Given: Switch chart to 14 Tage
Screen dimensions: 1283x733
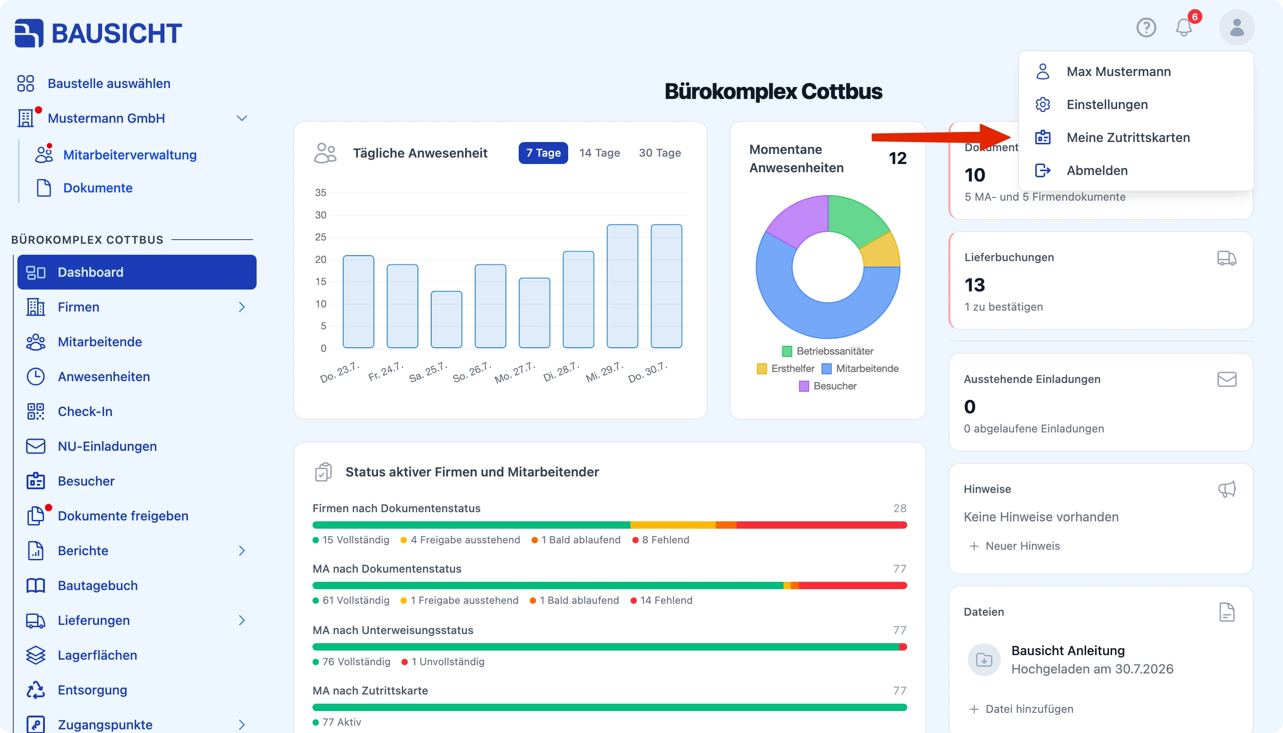Looking at the screenshot, I should click(599, 153).
